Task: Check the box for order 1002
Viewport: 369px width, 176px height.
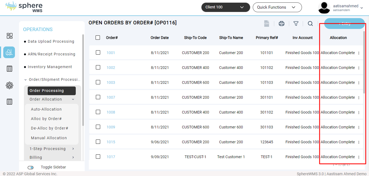Action: (x=98, y=67)
